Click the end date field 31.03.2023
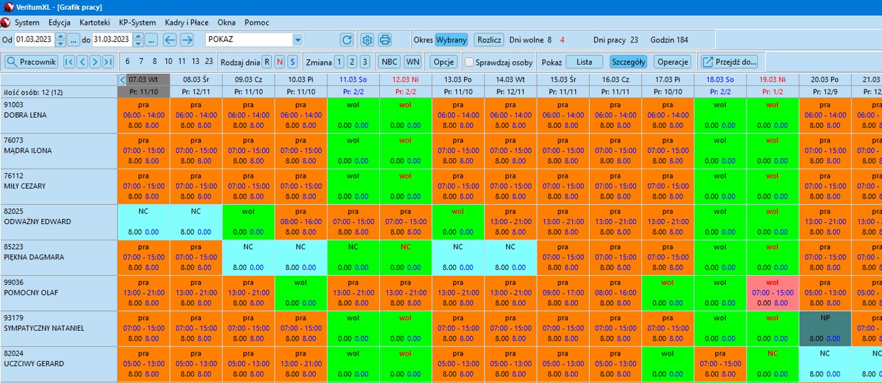 111,40
